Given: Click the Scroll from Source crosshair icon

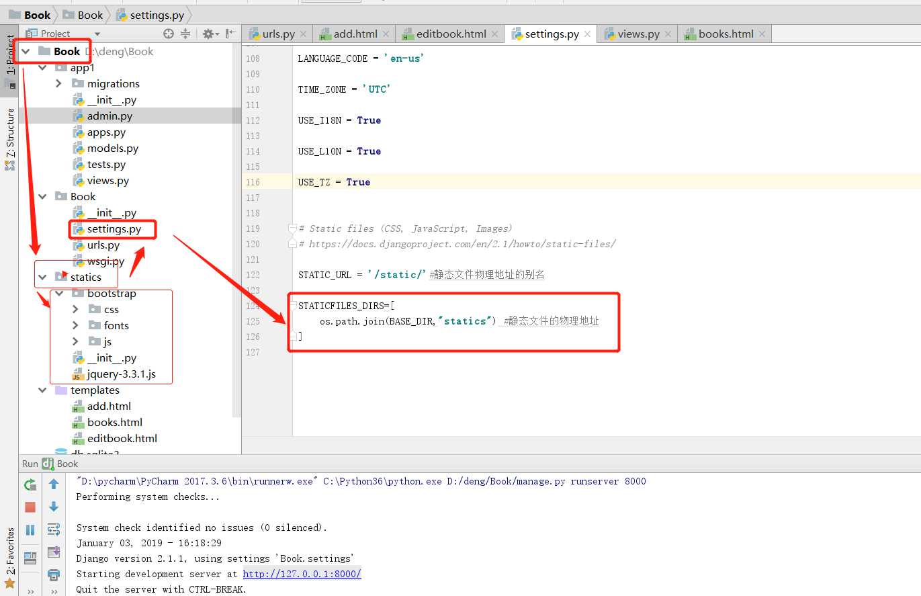Looking at the screenshot, I should (169, 34).
